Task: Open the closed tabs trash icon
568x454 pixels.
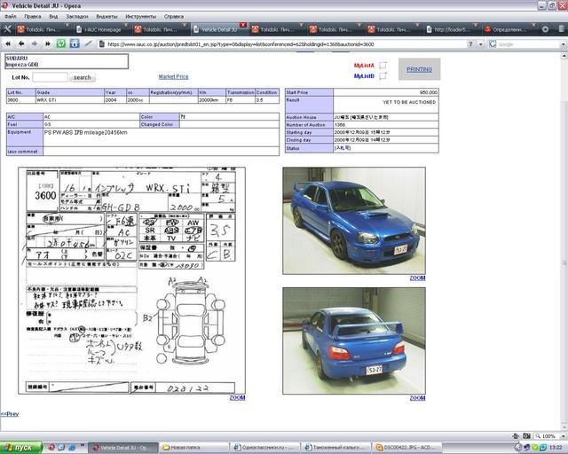Action: pos(563,29)
